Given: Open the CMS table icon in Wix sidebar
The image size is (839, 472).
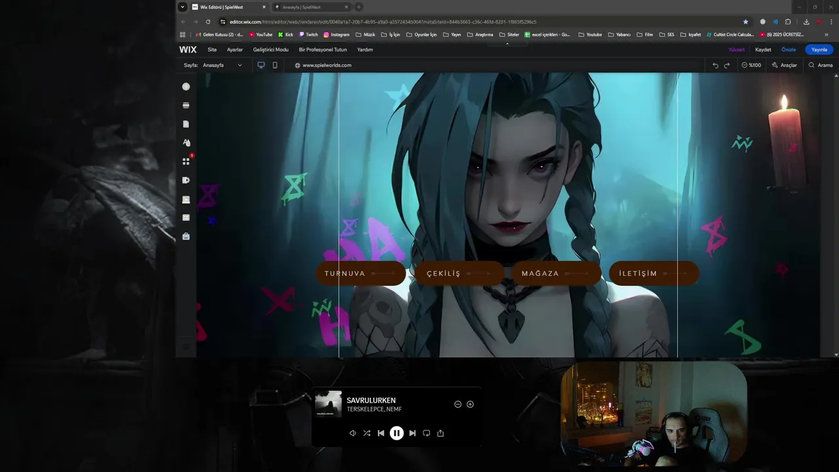Looking at the screenshot, I should [186, 218].
